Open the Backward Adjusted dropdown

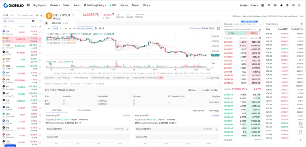click(x=86, y=28)
